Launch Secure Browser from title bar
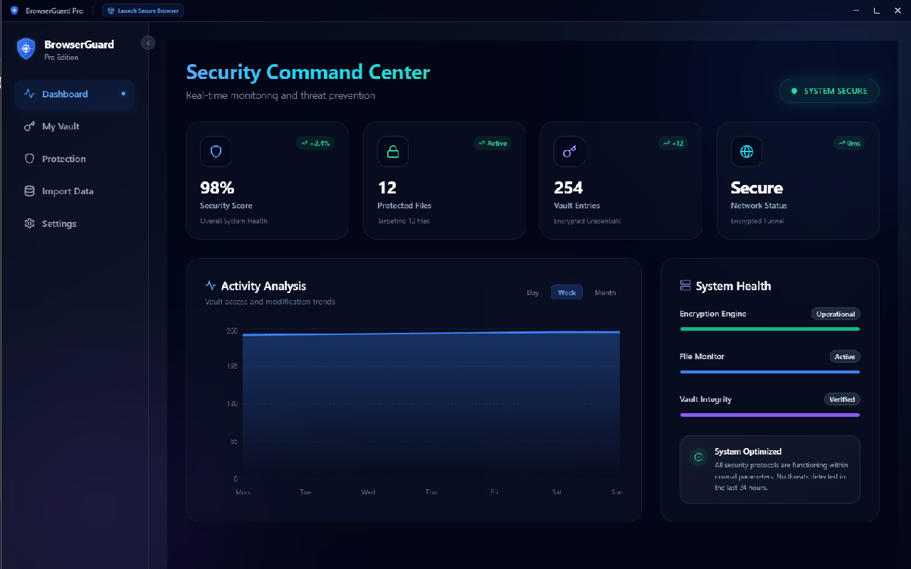This screenshot has height=569, width=911. pyautogui.click(x=143, y=11)
